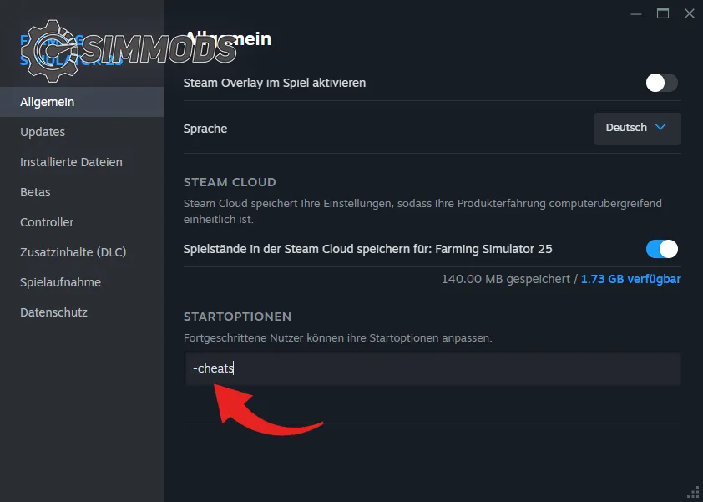Select Allgemein in the sidebar
The width and height of the screenshot is (703, 502).
48,102
